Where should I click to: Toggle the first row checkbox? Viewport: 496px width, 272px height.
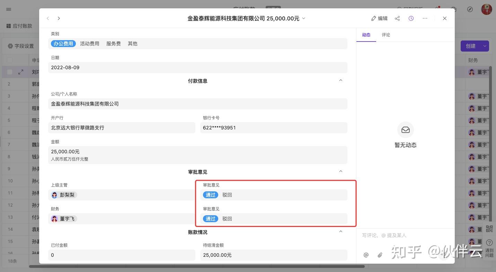pyautogui.click(x=10, y=72)
